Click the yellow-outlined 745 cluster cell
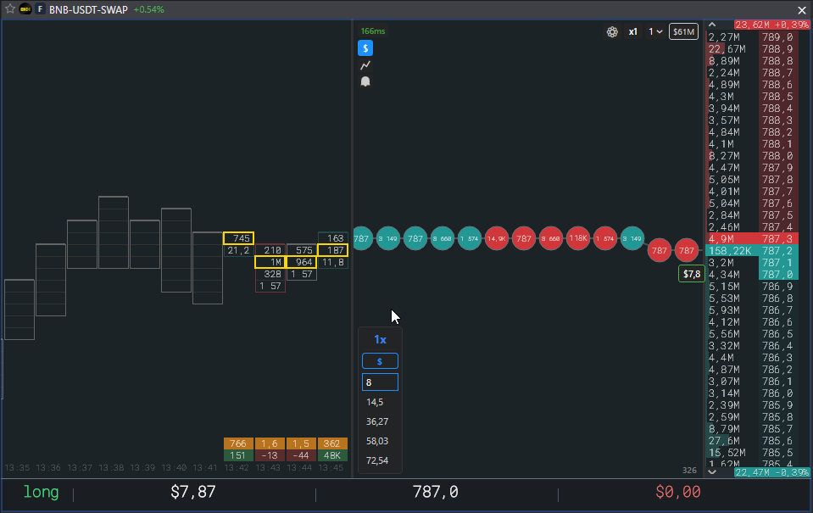 pyautogui.click(x=238, y=238)
